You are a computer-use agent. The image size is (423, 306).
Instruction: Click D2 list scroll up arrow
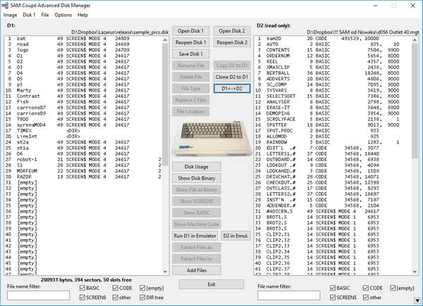point(415,40)
